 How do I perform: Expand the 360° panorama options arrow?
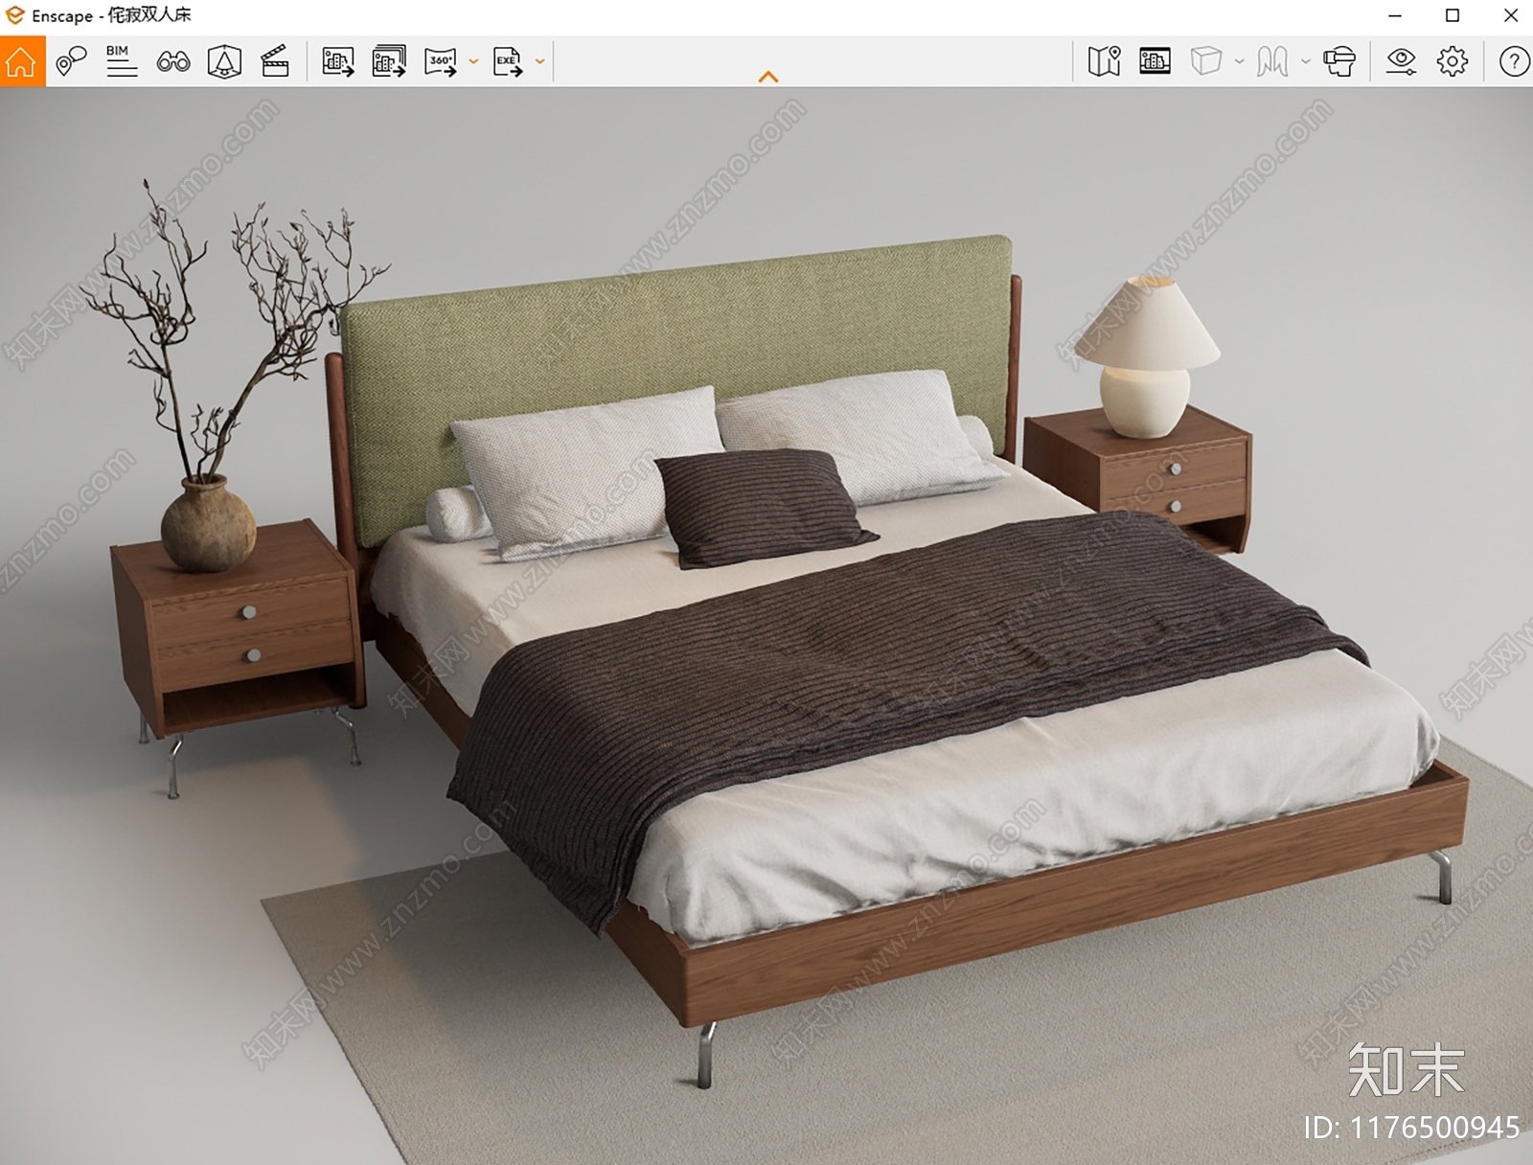(x=473, y=62)
